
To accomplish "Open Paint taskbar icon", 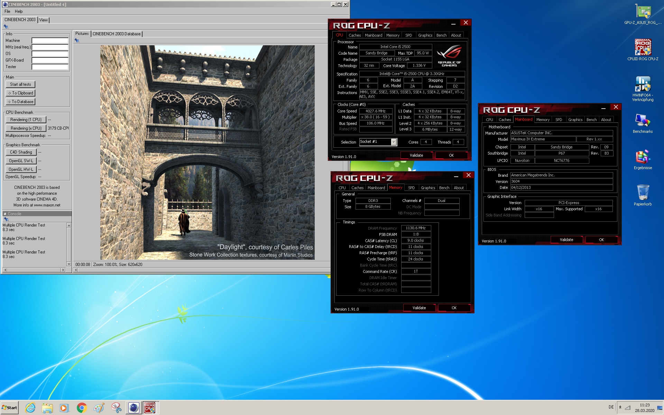I will [99, 408].
